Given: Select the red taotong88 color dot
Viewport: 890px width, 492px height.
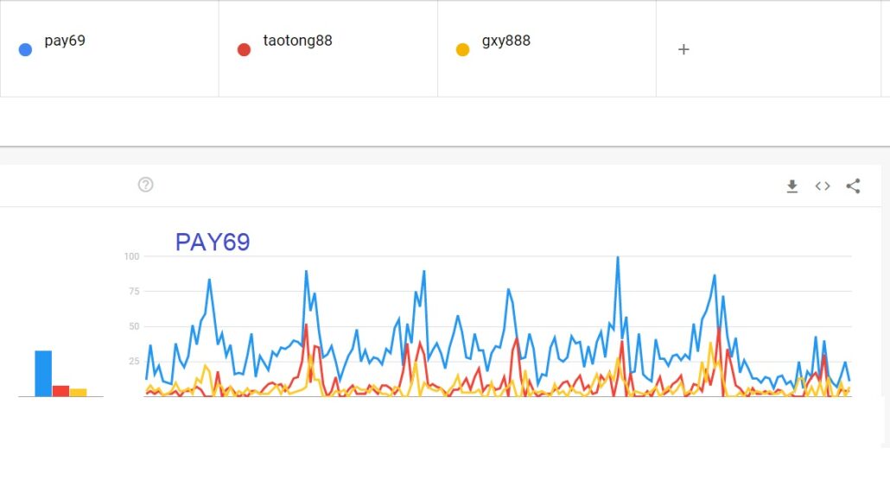Looking at the screenshot, I should click(x=244, y=50).
